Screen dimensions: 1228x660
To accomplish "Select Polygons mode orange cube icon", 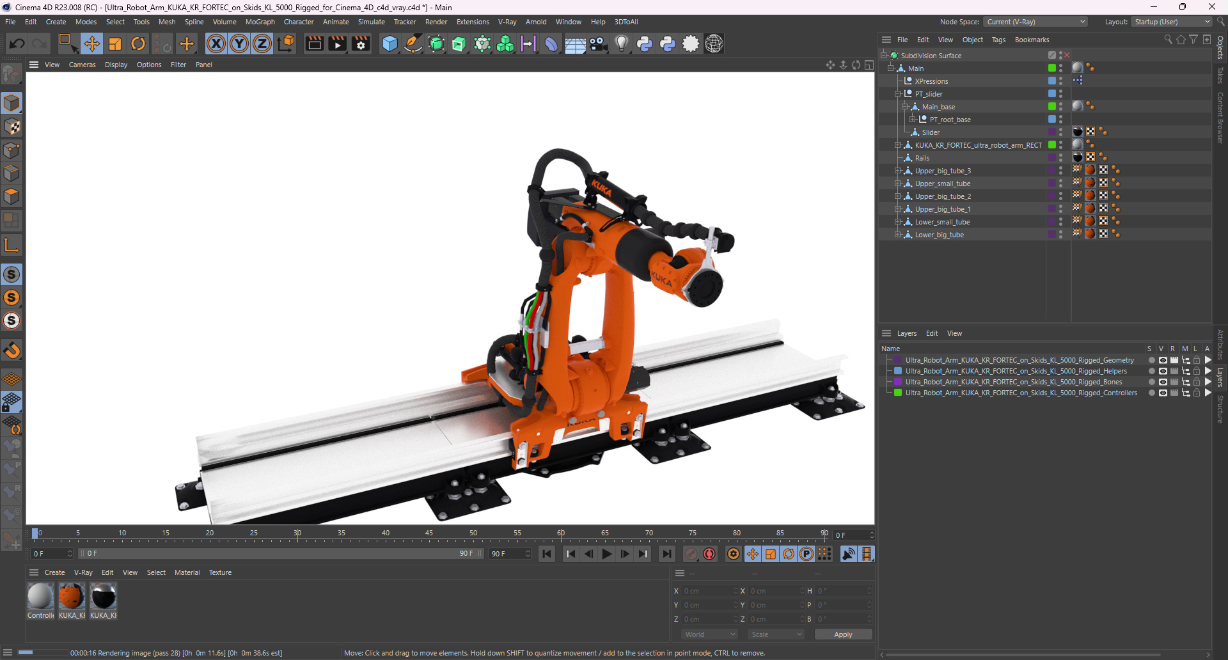I will pyautogui.click(x=12, y=197).
